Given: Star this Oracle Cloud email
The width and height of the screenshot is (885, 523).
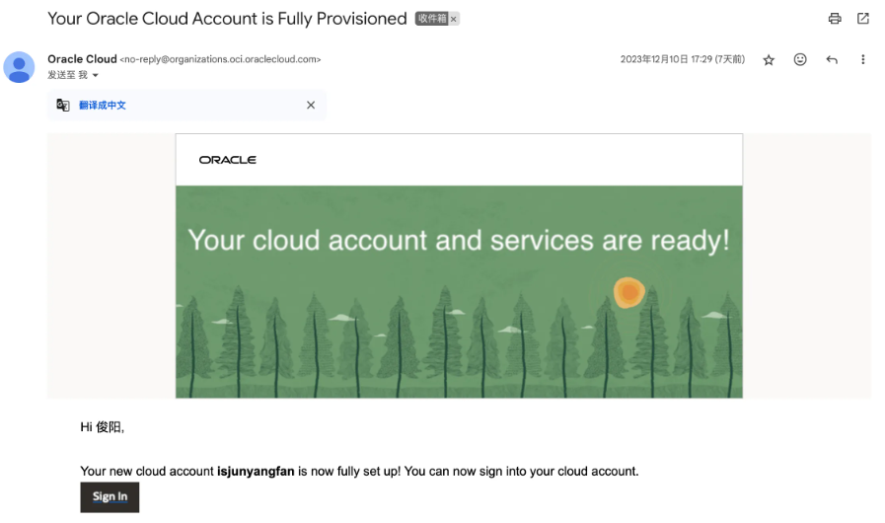Looking at the screenshot, I should [x=769, y=60].
